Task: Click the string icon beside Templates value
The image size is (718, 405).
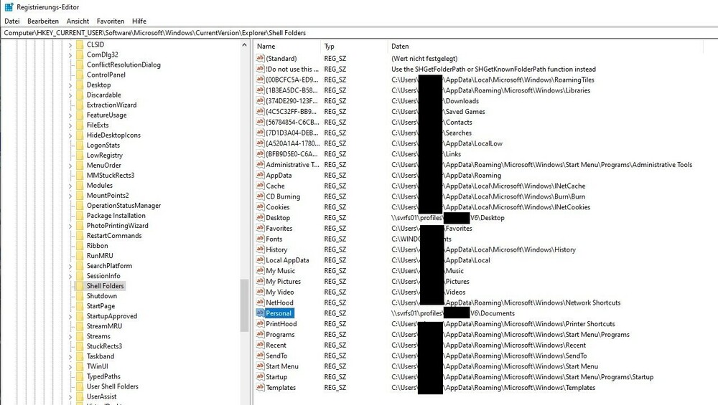Action: tap(260, 388)
